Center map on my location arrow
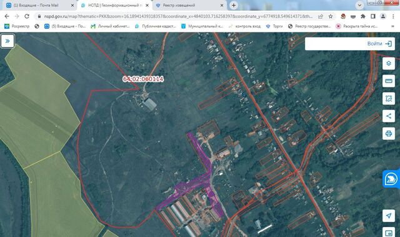The width and height of the screenshot is (400, 237). (389, 216)
